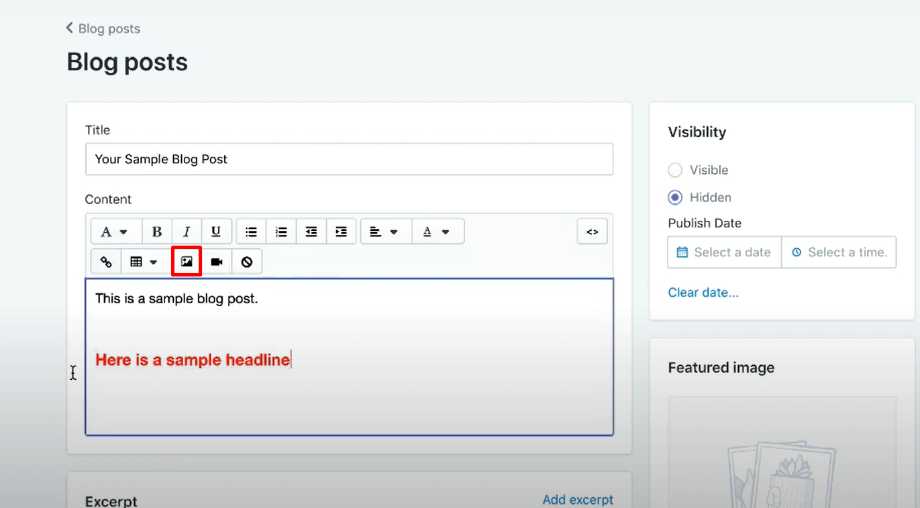This screenshot has width=920, height=508.
Task: Toggle bold formatting
Action: click(x=157, y=232)
